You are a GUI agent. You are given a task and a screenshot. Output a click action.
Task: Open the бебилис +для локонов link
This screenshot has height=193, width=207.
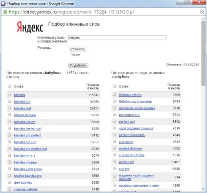click(135, 102)
